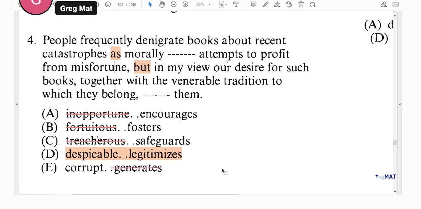Expand the left navigation pane arrow
The height and width of the screenshot is (209, 421).
[x=17, y=104]
